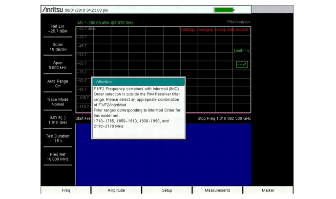
Task: Open the Amplitude menu
Action: click(x=116, y=191)
